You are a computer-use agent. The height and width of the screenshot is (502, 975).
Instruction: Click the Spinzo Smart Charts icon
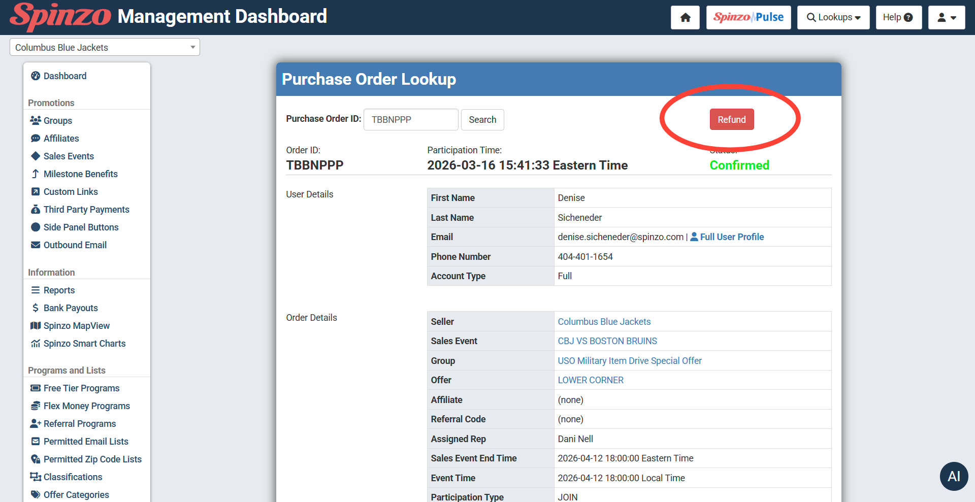[36, 344]
